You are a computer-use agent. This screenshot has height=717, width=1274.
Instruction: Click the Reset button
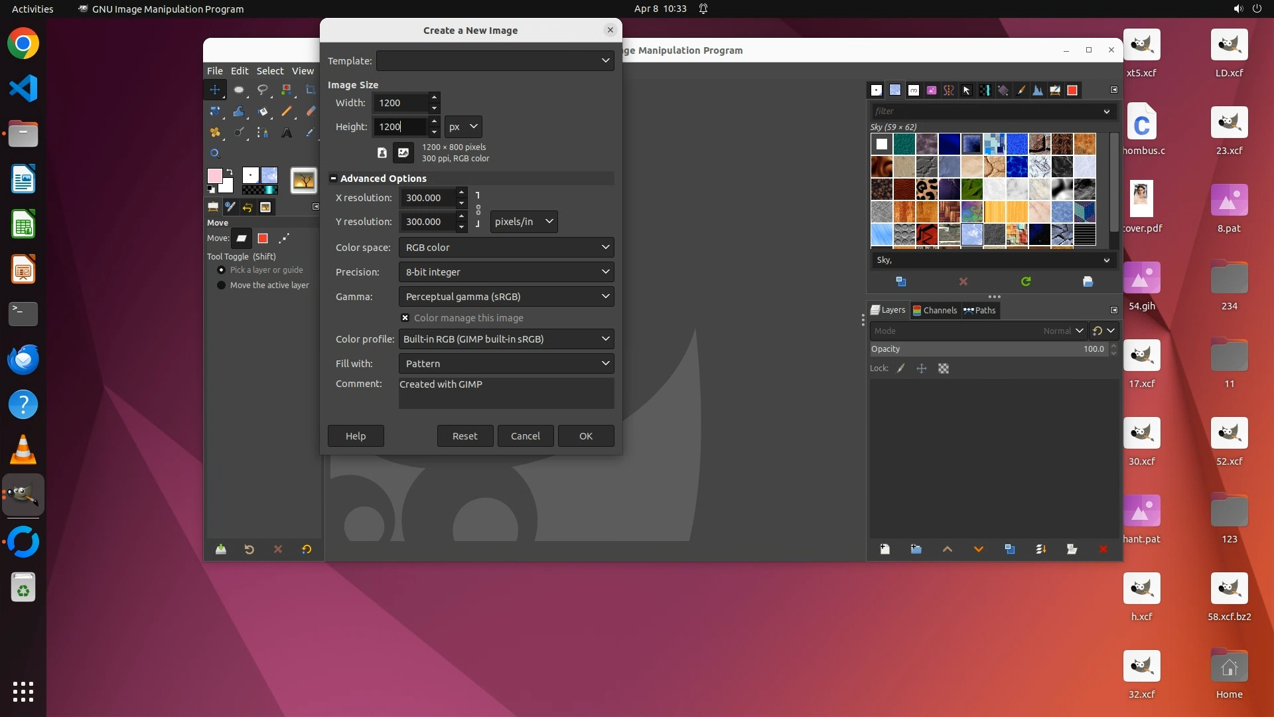[464, 436]
